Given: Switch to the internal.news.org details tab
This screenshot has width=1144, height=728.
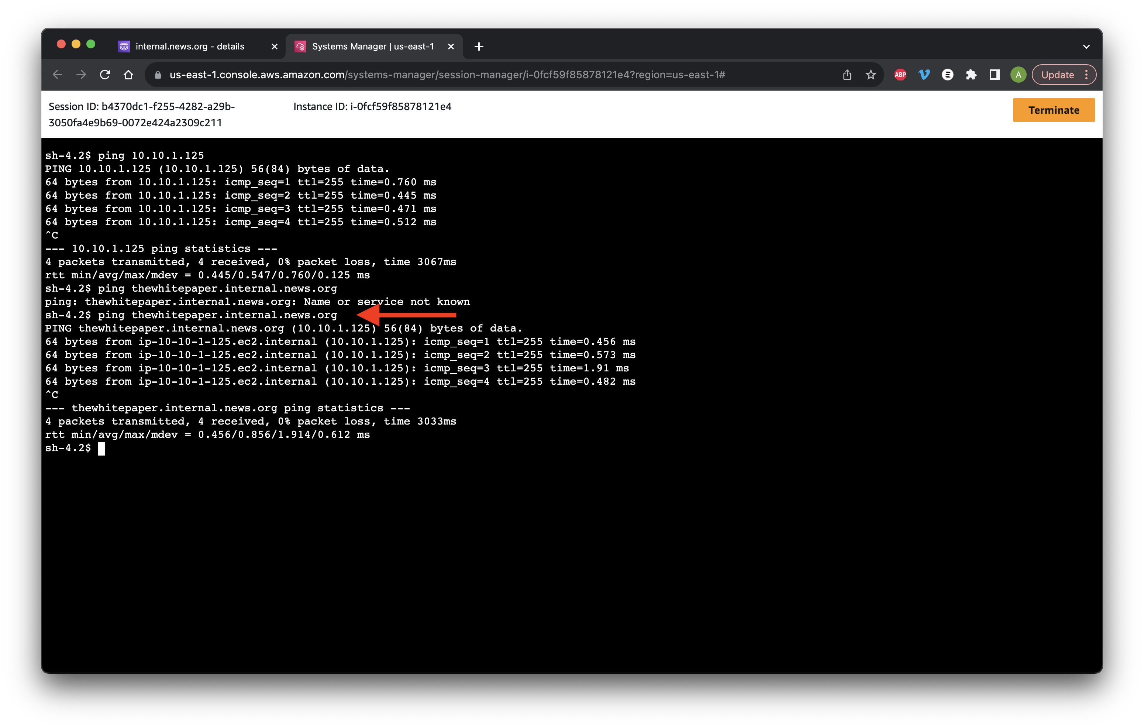Looking at the screenshot, I should [x=190, y=47].
